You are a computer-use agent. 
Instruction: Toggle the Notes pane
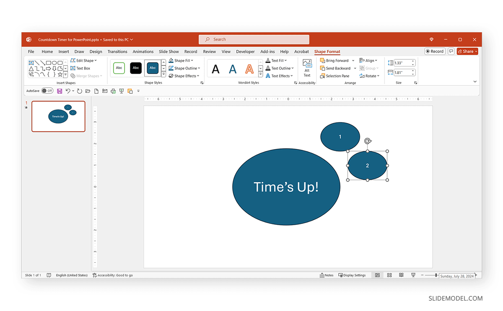[x=327, y=275]
